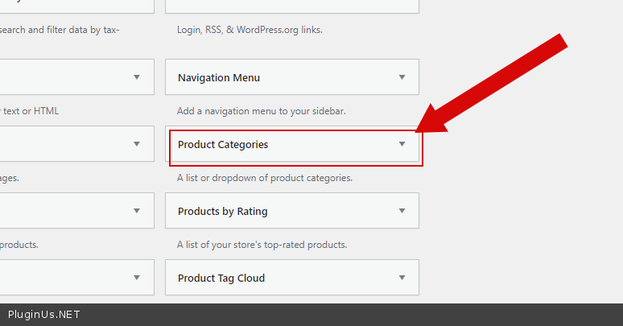Select the Product Categories widget title
623x326 pixels.
pyautogui.click(x=223, y=145)
